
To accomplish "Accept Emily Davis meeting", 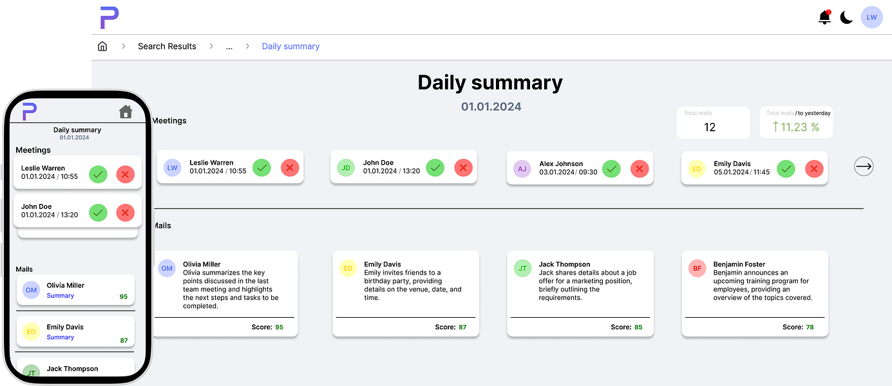I will coord(786,169).
